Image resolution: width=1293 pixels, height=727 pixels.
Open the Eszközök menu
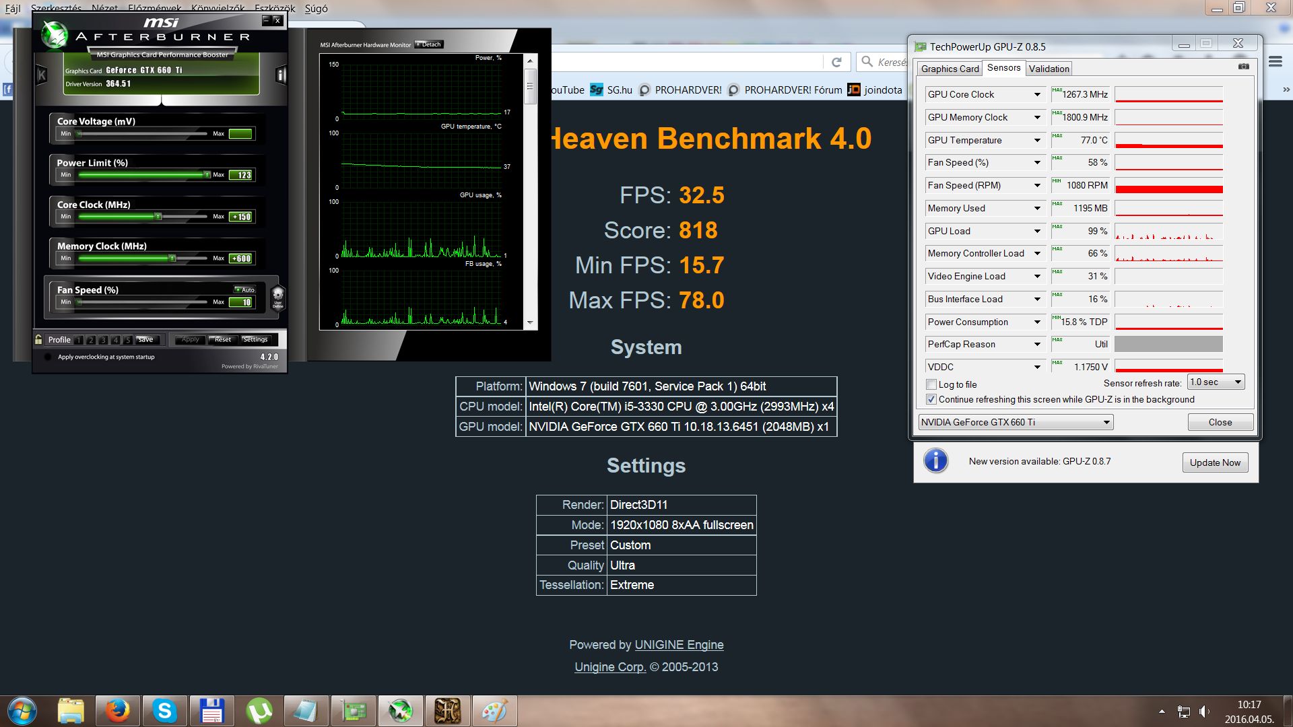(x=275, y=9)
